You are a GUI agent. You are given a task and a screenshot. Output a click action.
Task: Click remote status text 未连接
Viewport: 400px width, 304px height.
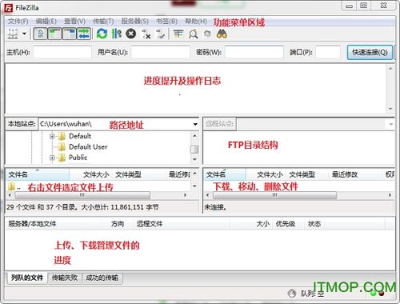[216, 207]
